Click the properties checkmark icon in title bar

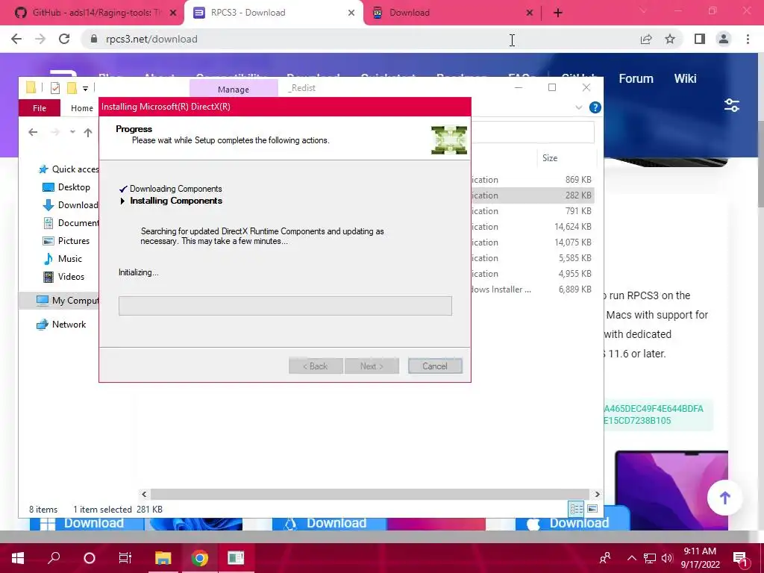[x=55, y=88]
